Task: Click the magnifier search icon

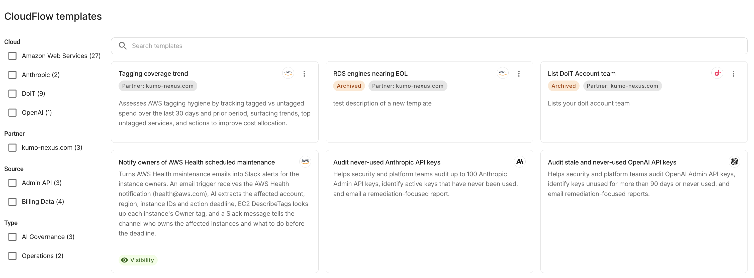Action: click(x=123, y=46)
